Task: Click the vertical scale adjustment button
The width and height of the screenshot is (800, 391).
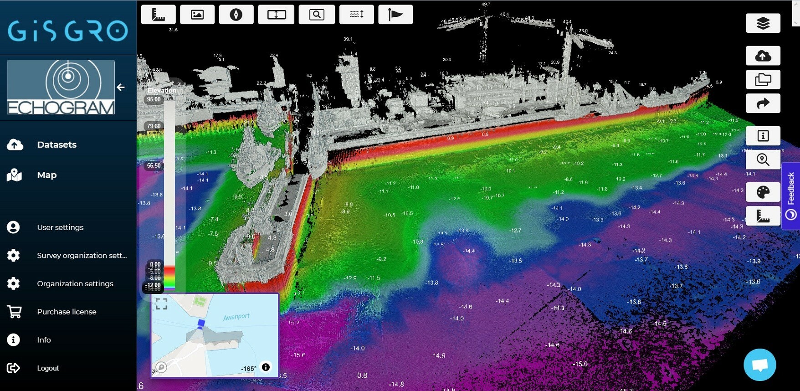Action: [x=276, y=15]
